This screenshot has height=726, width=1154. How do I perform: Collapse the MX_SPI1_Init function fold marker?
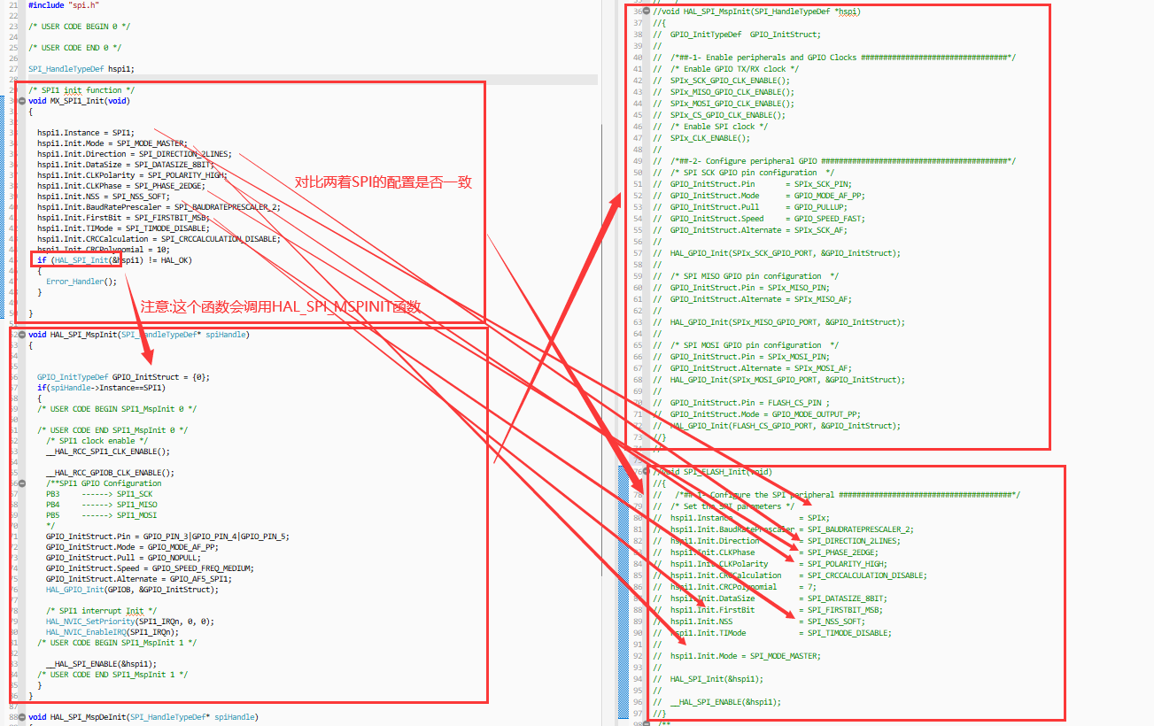coord(21,100)
